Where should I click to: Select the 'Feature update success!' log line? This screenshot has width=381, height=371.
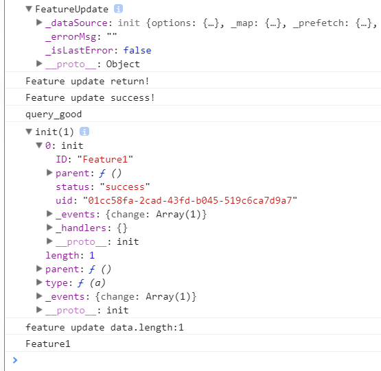90,97
